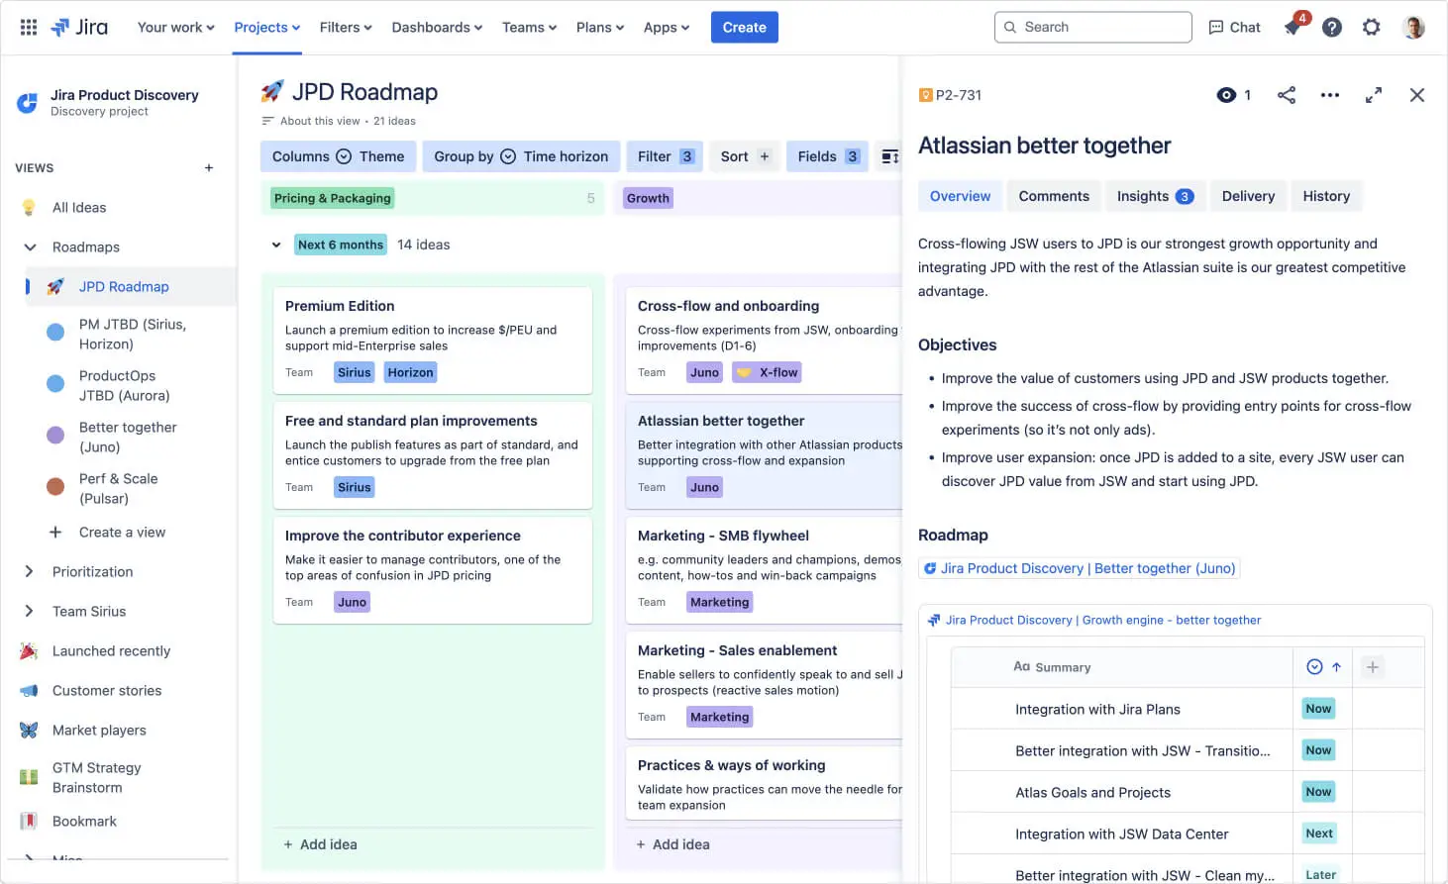Add idea in Growth column
Screen dimensions: 1448x884
[673, 844]
